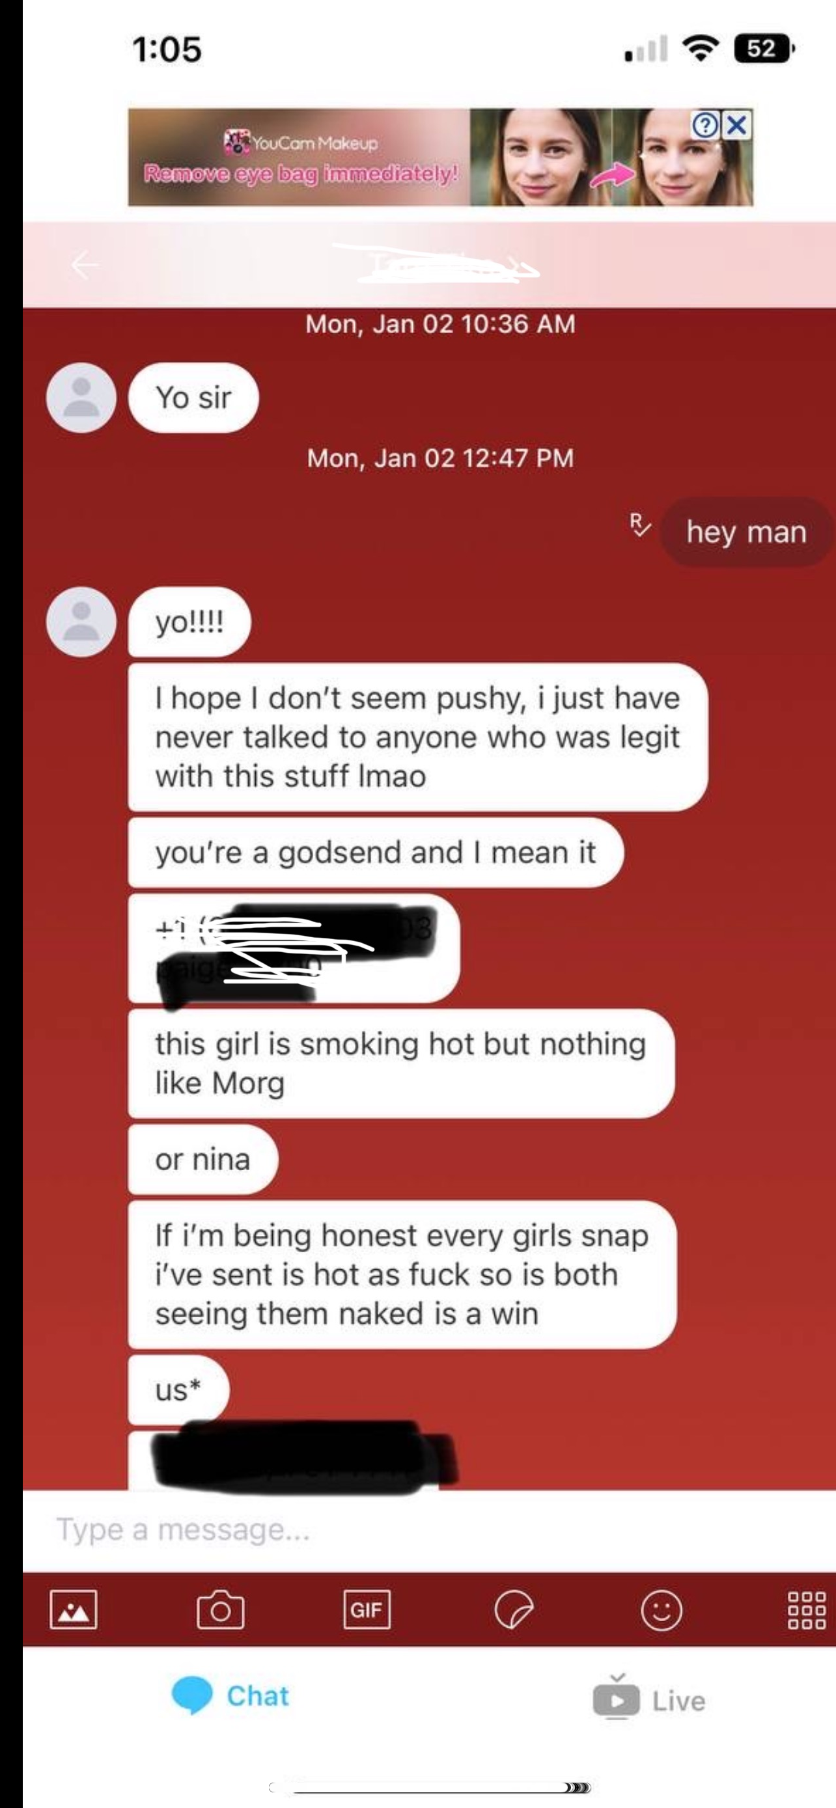Close the YouCam Makeup ad banner

point(737,126)
